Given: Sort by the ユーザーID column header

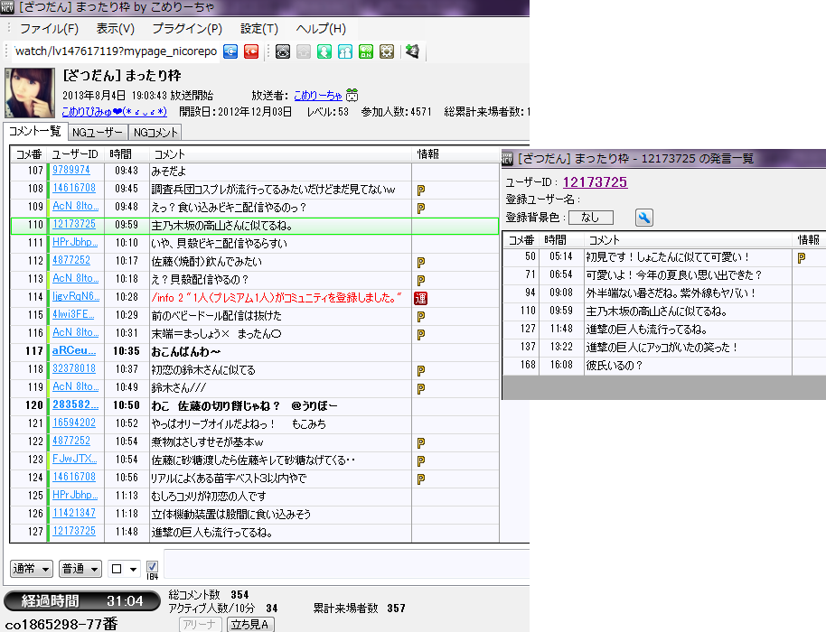Looking at the screenshot, I should 75,154.
